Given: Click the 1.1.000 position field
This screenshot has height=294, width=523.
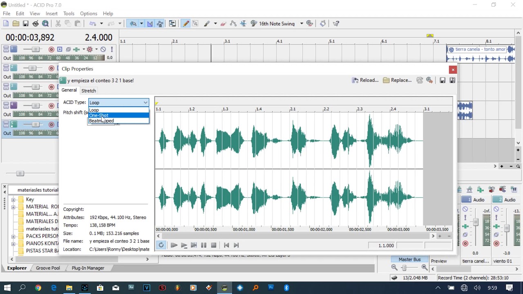Looking at the screenshot, I should [x=382, y=245].
